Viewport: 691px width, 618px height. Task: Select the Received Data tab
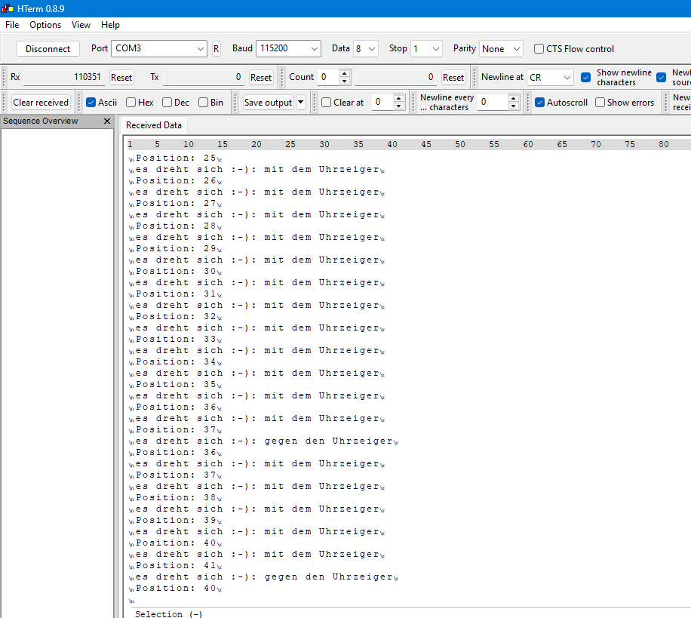(154, 125)
